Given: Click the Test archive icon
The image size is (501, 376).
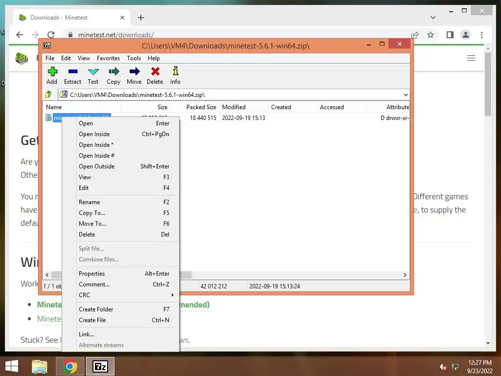Looking at the screenshot, I should [93, 75].
